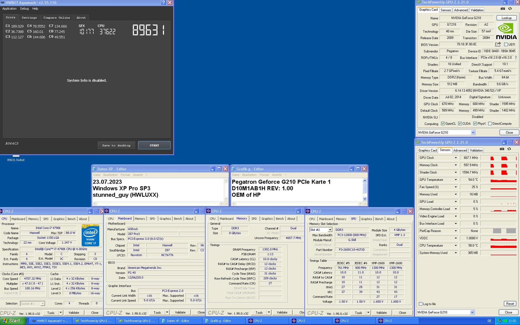The width and height of the screenshot is (520, 325).
Task: Click the CPU-Z Memory window title icon
Action: (x=208, y=211)
